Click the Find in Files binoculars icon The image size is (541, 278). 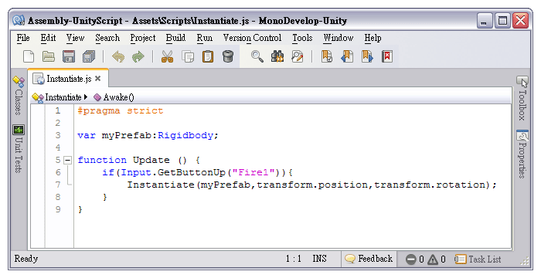tap(277, 56)
